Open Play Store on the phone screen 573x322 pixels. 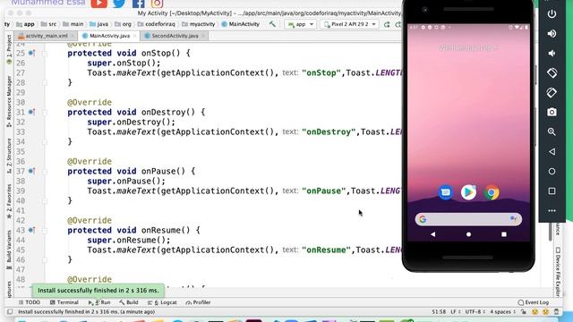tap(468, 192)
